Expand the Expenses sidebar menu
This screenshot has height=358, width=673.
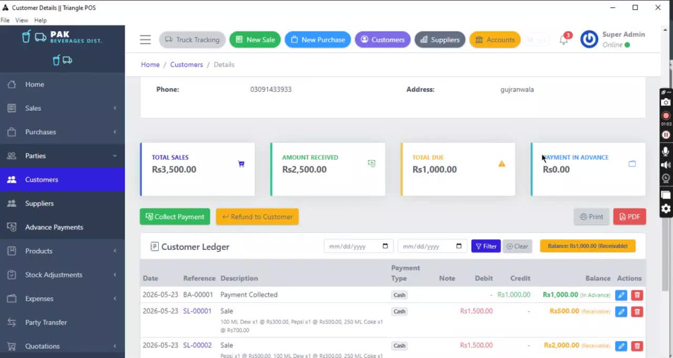[63, 298]
